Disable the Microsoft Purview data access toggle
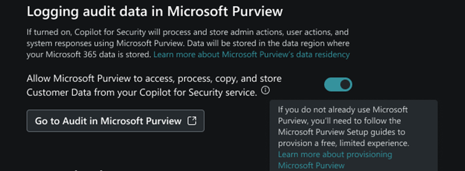Image resolution: width=465 pixels, height=171 pixels. 338,85
